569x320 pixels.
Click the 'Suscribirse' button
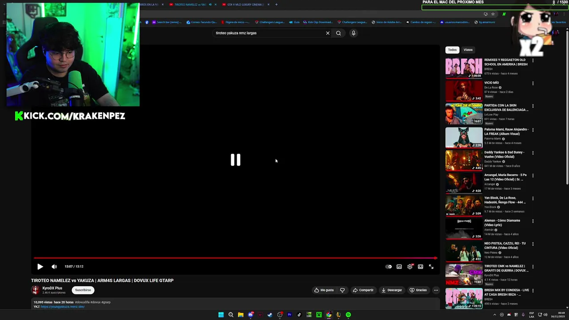83,290
